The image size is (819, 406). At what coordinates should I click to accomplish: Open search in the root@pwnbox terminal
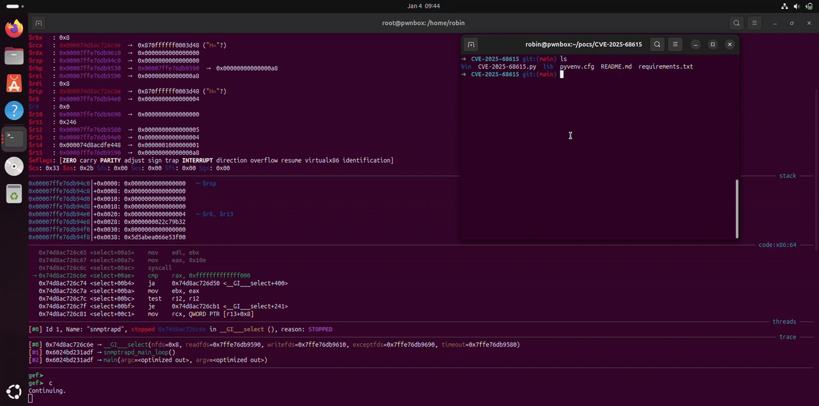737,23
